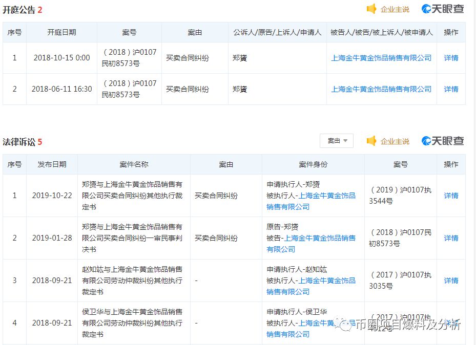The image size is (476, 345).
Task: Open 被执行人 company link in 侯卫华 lawsuit
Action: (311, 329)
